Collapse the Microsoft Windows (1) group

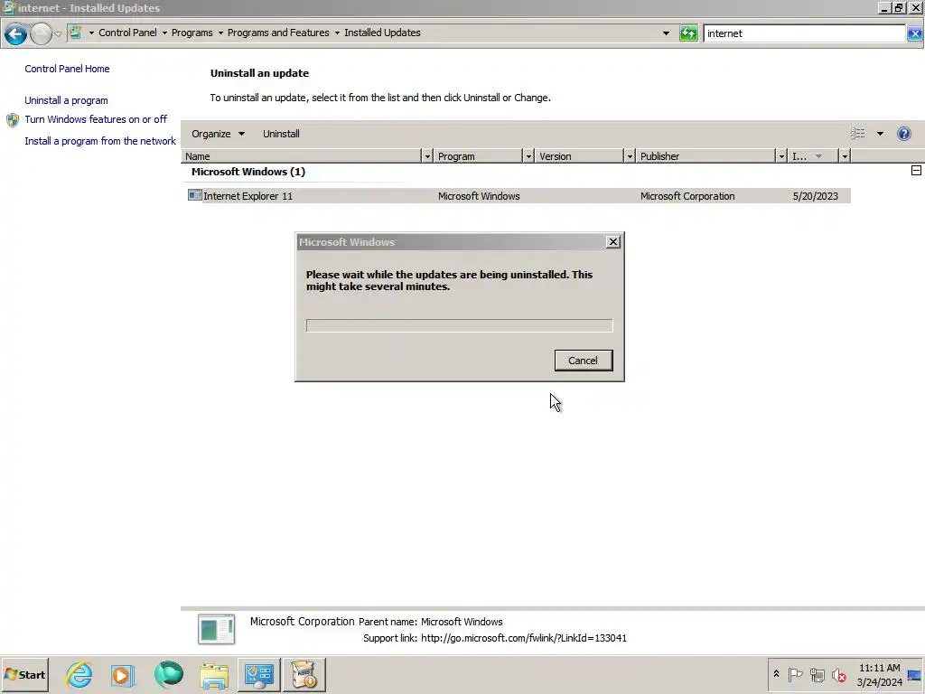[916, 171]
